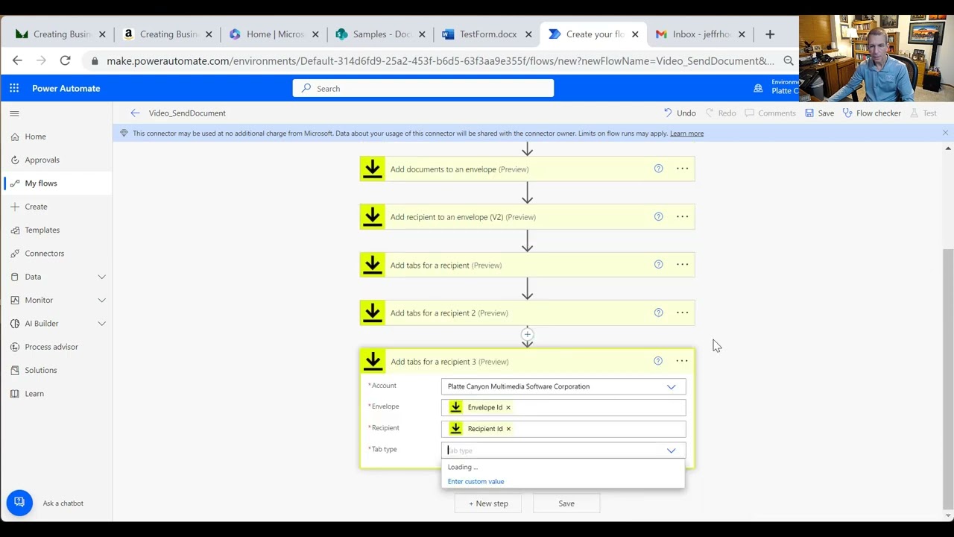The width and height of the screenshot is (954, 537).
Task: Collapse the left navigation hamburger menu
Action: pos(14,113)
